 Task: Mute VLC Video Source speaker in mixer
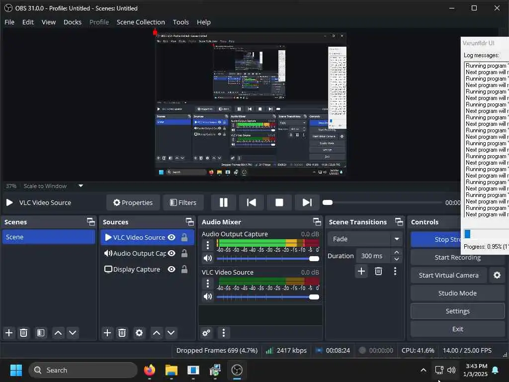click(x=208, y=296)
